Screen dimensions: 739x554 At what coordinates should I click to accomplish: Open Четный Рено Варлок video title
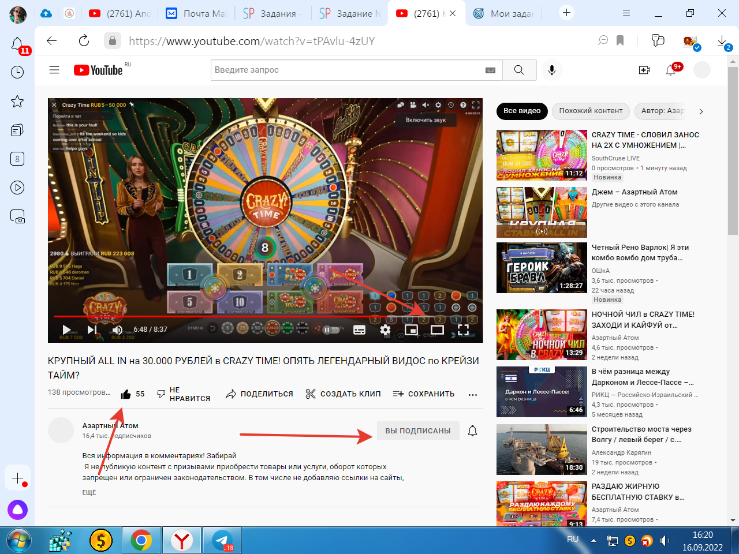(640, 253)
